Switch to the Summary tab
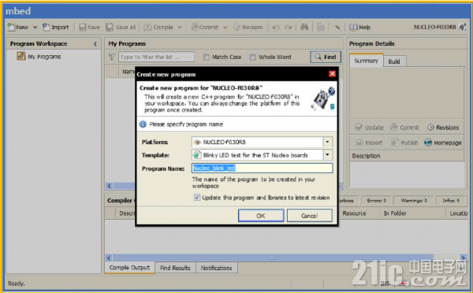Screen dimensions: 473x293 click(366, 61)
